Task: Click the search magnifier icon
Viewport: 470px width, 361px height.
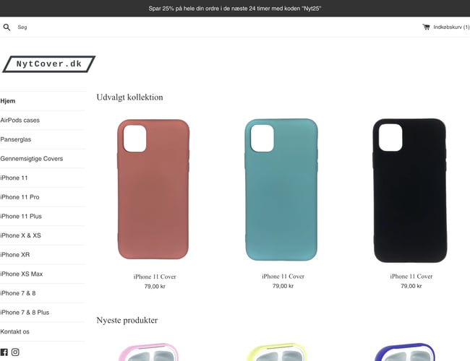Action: (7, 27)
